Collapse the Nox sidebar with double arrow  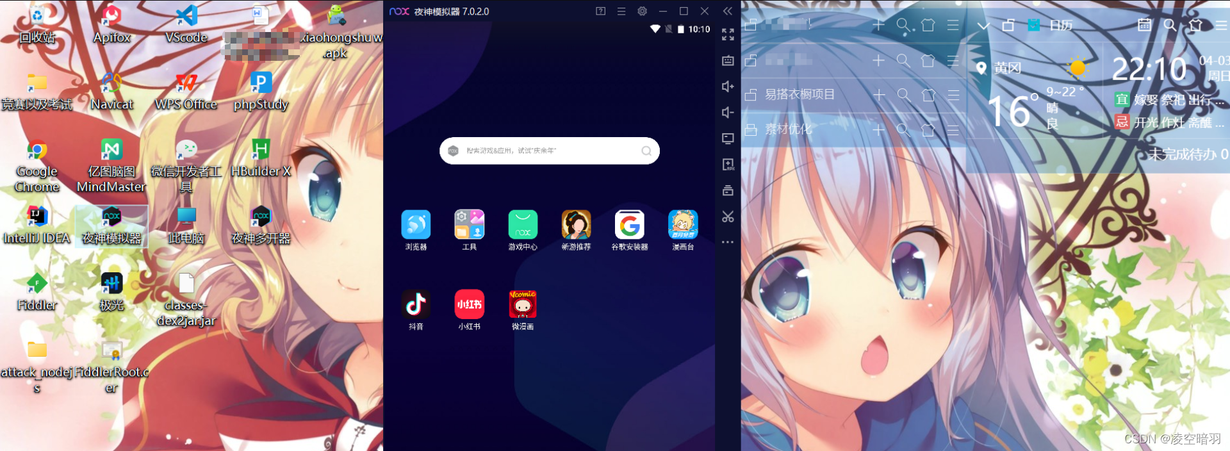[728, 11]
